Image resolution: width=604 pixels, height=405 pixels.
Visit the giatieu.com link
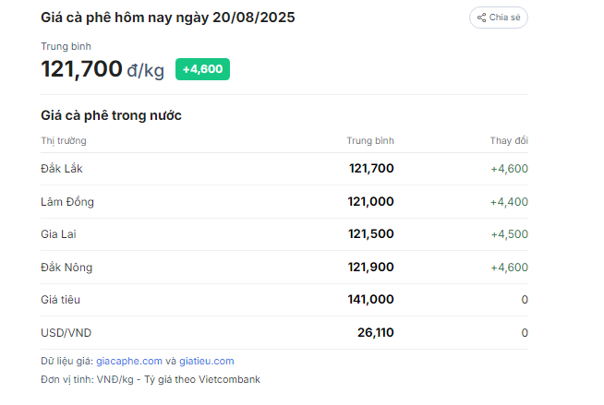click(x=207, y=361)
